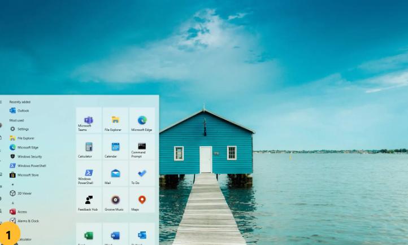Launch Access from the app list
This screenshot has width=408, height=245.
[x=18, y=212]
